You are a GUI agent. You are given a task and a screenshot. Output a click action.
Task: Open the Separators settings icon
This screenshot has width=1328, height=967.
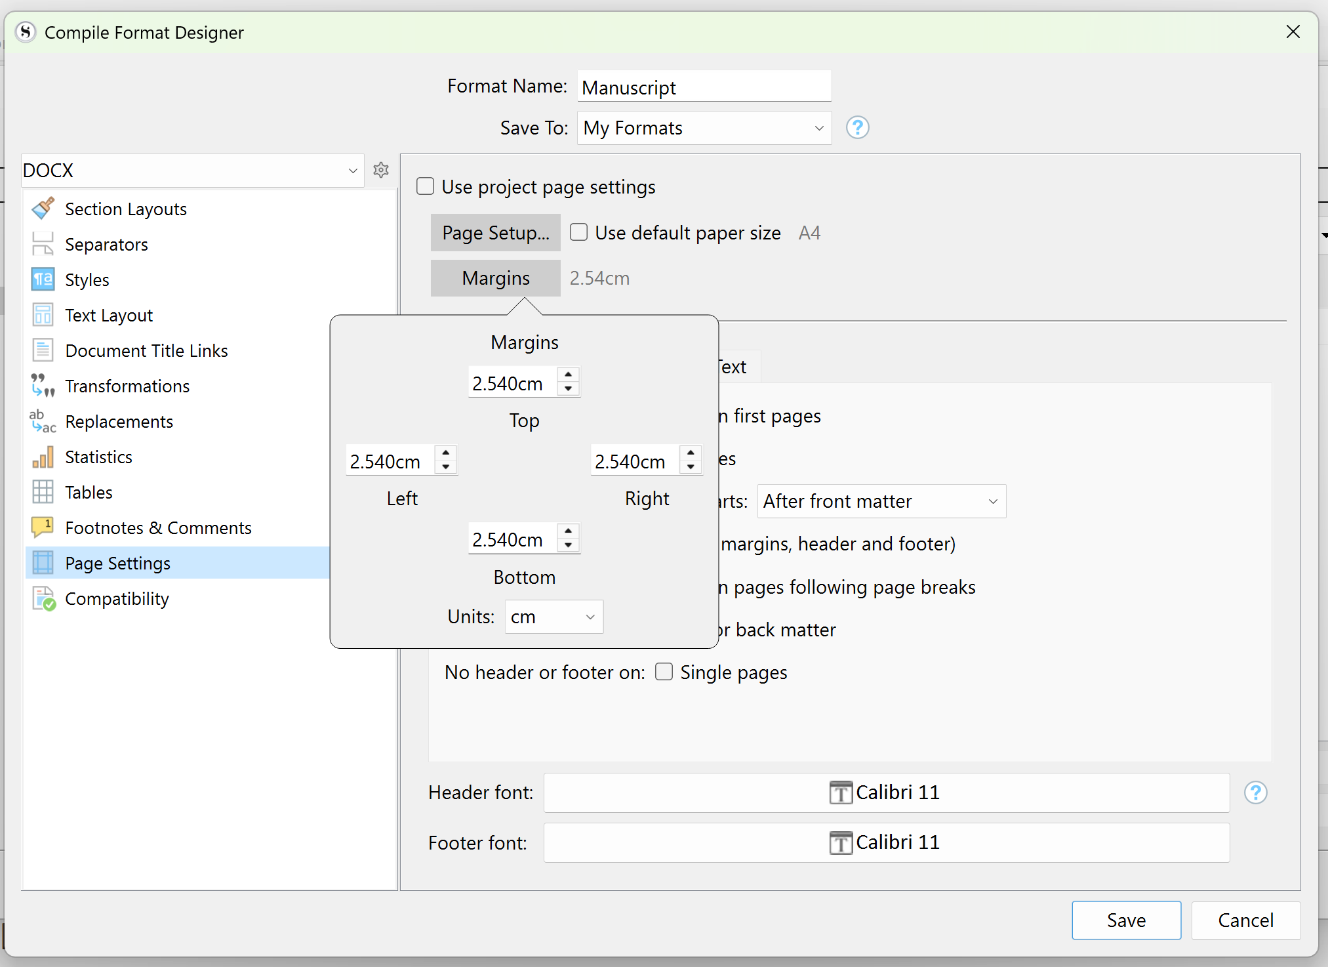point(43,244)
